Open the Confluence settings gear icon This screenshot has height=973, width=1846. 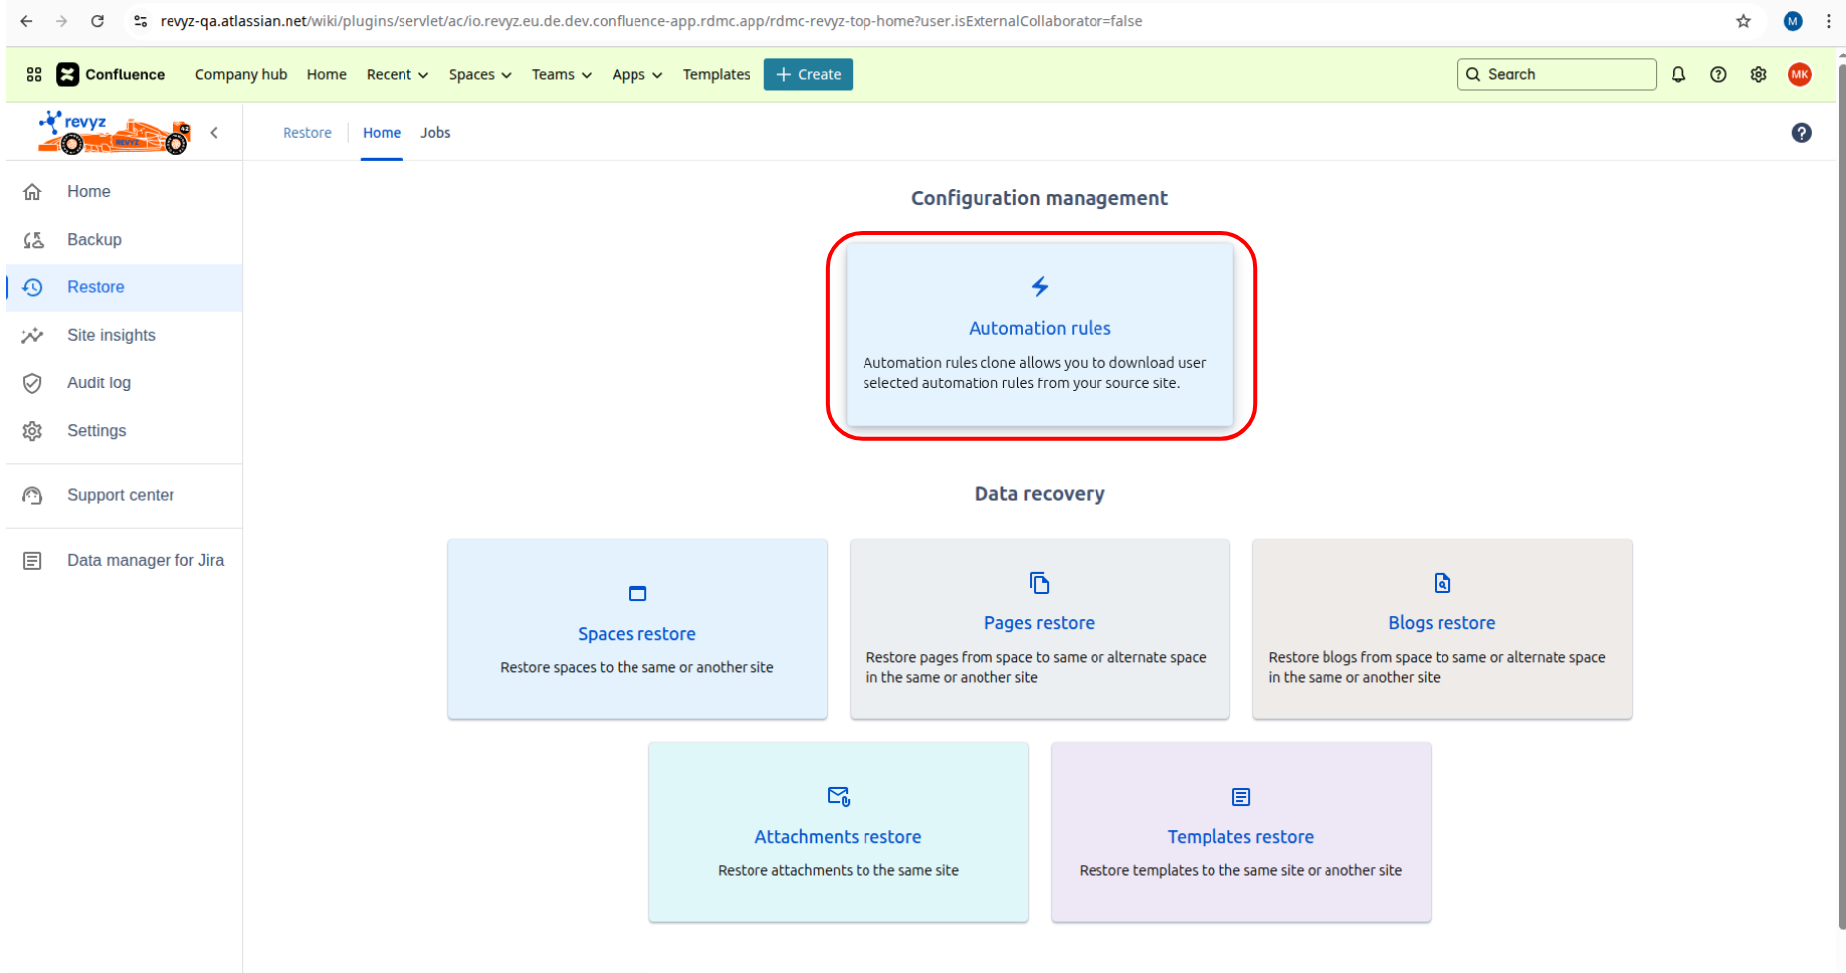point(1758,74)
